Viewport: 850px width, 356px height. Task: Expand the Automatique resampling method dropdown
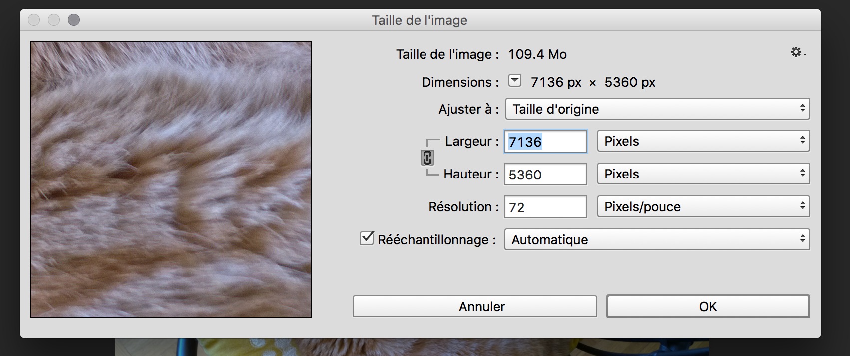pyautogui.click(x=657, y=240)
